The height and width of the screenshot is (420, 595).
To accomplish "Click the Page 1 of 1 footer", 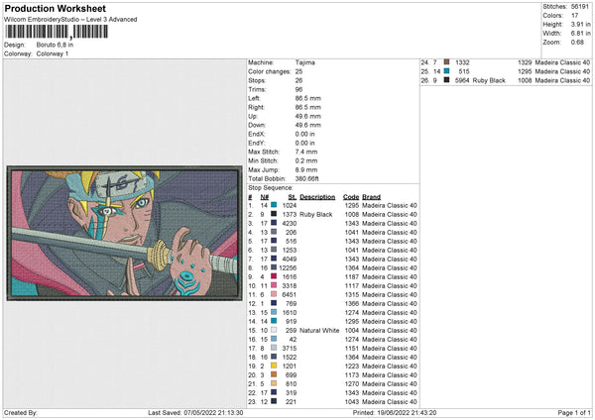I will [x=574, y=413].
